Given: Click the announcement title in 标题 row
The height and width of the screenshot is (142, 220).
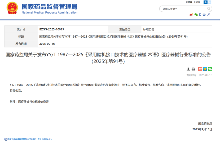Looking at the screenshot, I should click(x=113, y=37).
